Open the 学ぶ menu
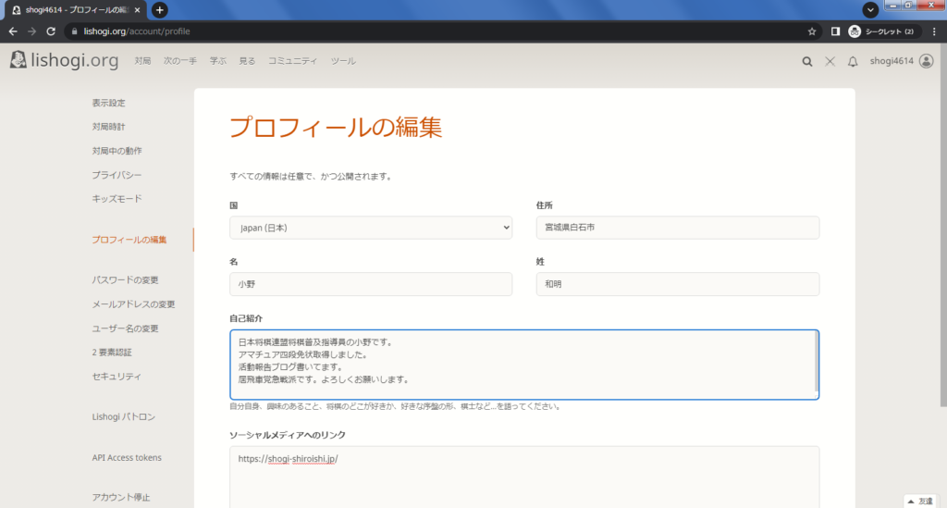947x508 pixels. (x=218, y=61)
